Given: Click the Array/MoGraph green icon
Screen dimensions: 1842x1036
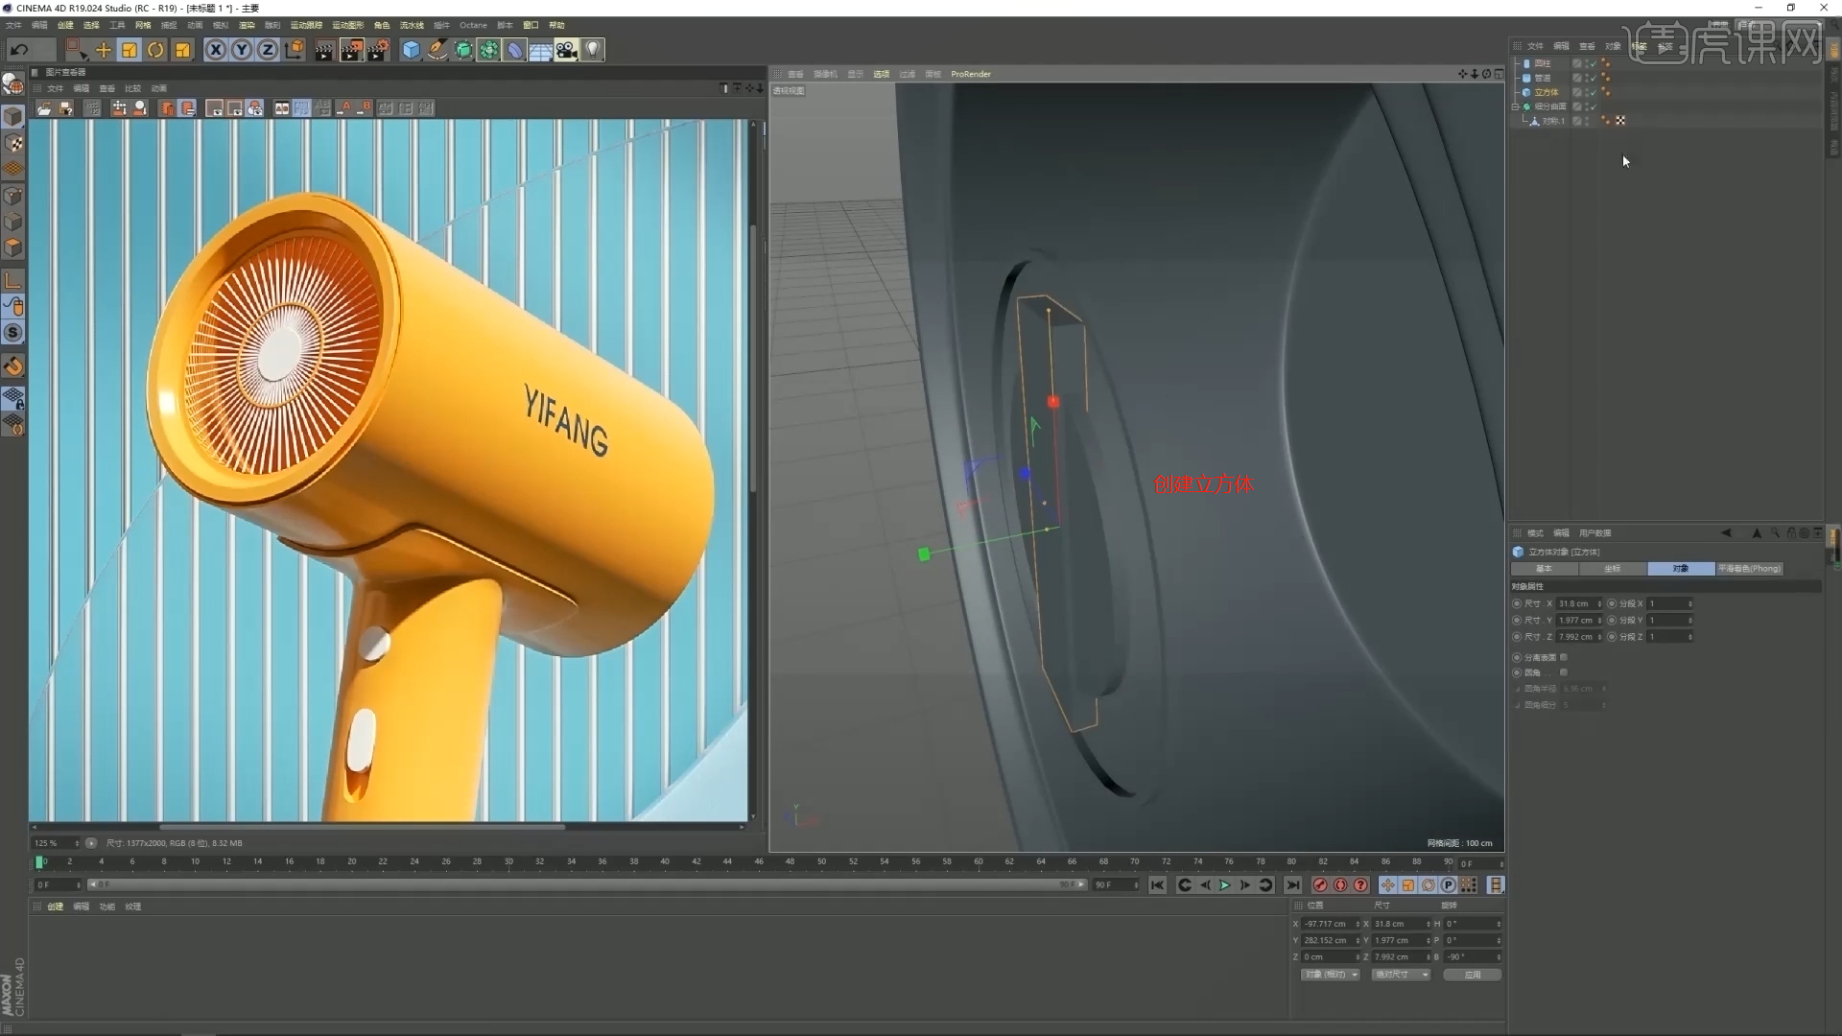Looking at the screenshot, I should (x=489, y=50).
